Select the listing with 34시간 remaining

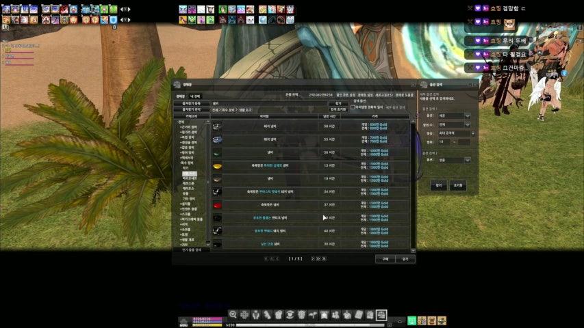(311, 192)
